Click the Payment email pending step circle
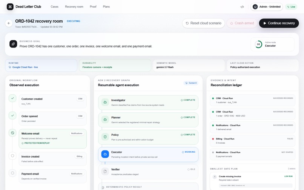 point(12,173)
